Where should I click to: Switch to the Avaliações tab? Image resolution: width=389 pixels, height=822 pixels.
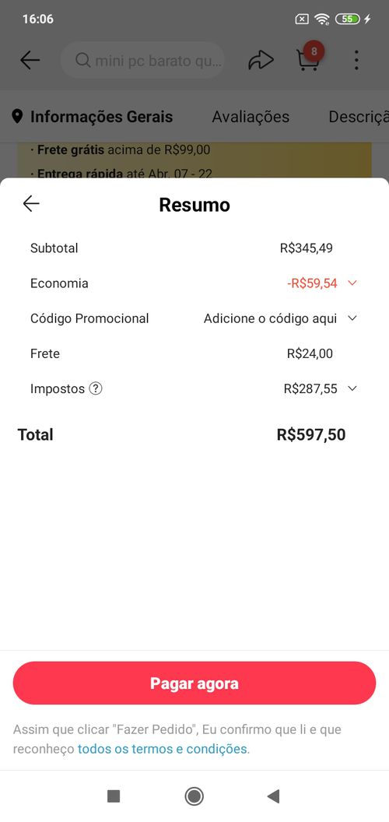251,117
